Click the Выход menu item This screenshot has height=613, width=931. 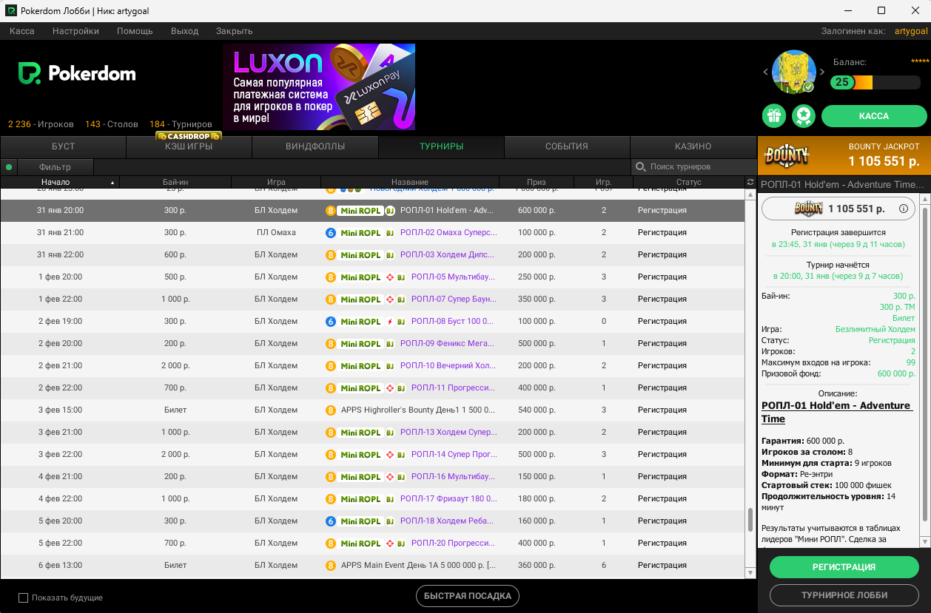click(184, 31)
